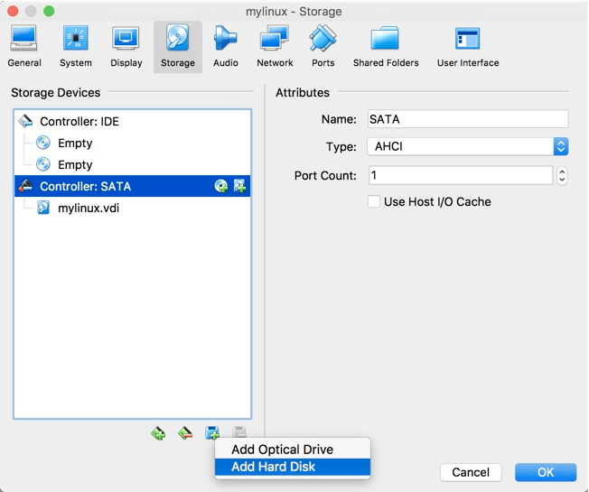The height and width of the screenshot is (492, 589).
Task: Click the SATA controller icon
Action: click(25, 186)
